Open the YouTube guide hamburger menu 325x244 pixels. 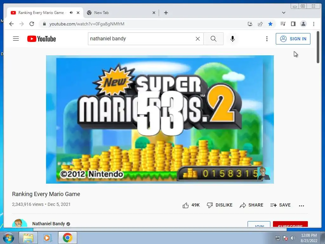[16, 39]
